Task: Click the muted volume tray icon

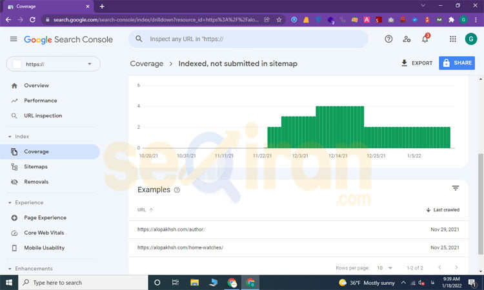Action: pos(421,283)
